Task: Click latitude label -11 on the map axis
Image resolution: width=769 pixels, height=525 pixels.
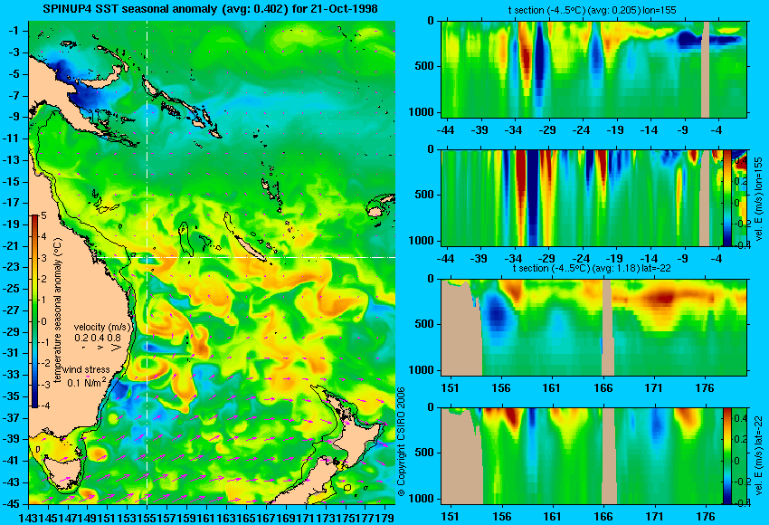Action: point(11,138)
